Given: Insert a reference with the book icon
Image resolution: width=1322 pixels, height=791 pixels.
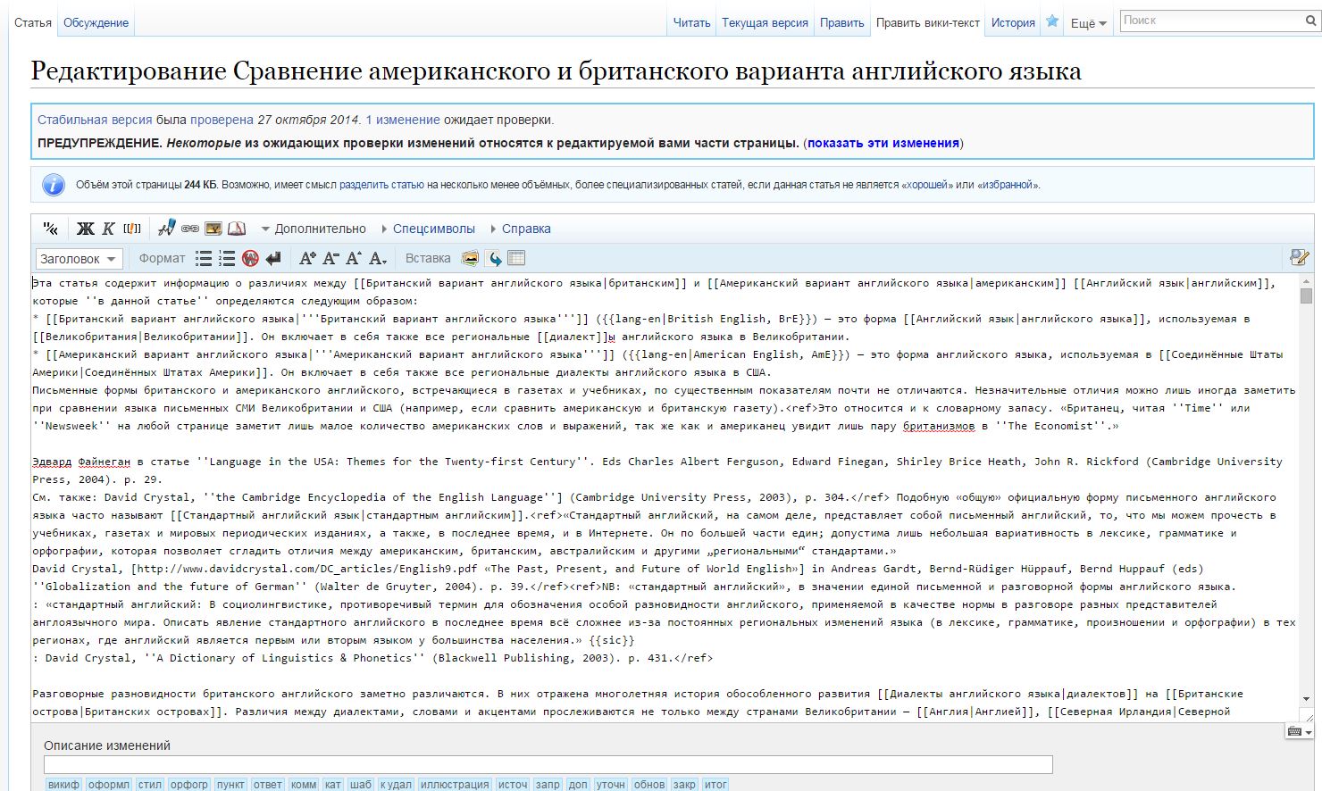Looking at the screenshot, I should (236, 229).
